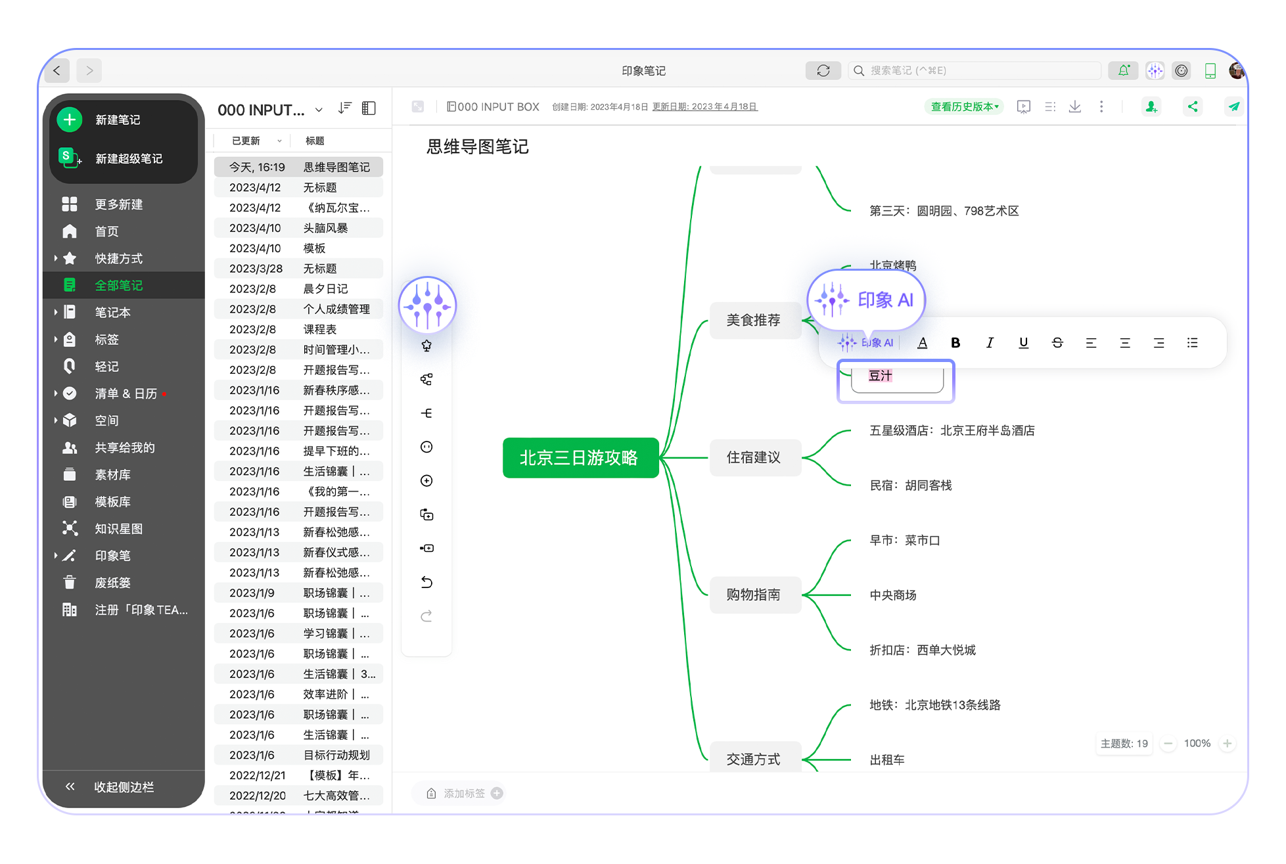Open 查看历史版本 dropdown
The image size is (1286, 864).
[x=964, y=106]
